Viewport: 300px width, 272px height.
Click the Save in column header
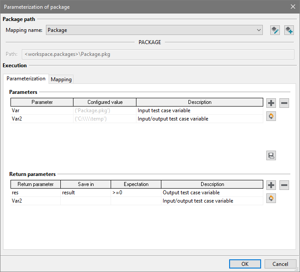click(x=86, y=184)
